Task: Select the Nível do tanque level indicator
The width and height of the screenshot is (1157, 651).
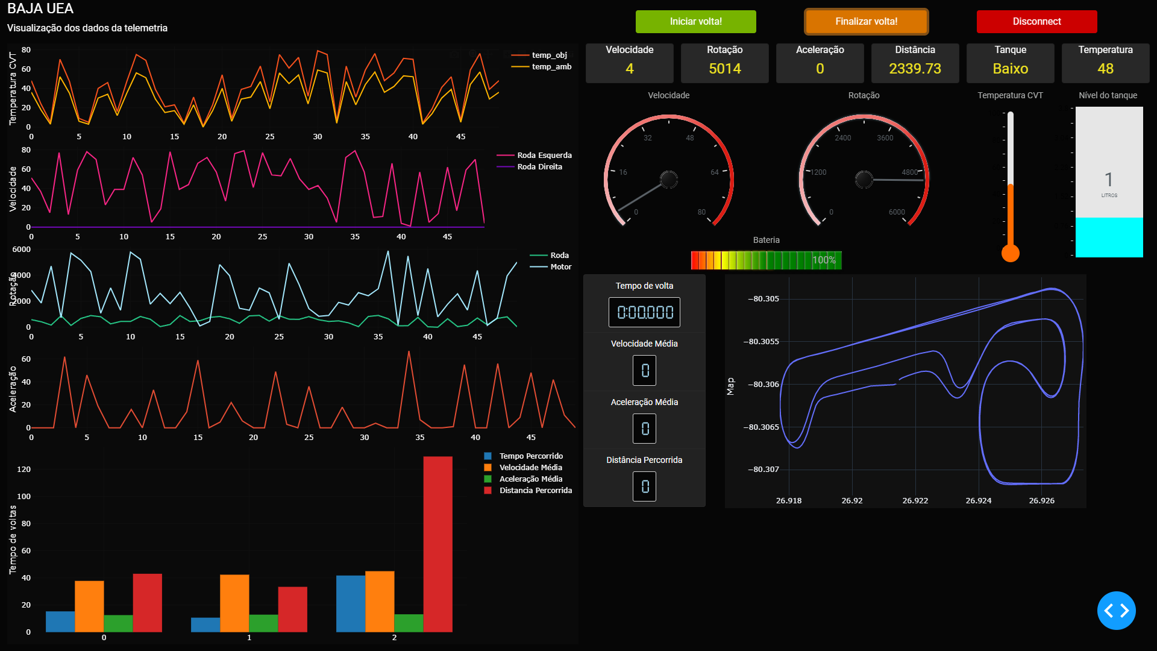Action: [1109, 181]
